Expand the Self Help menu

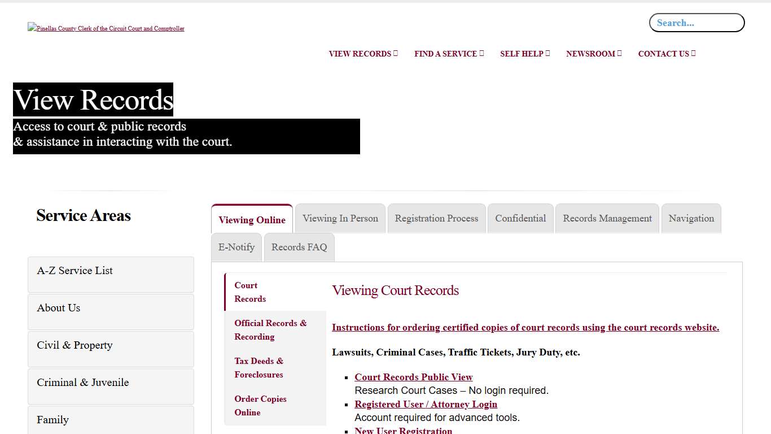coord(524,54)
